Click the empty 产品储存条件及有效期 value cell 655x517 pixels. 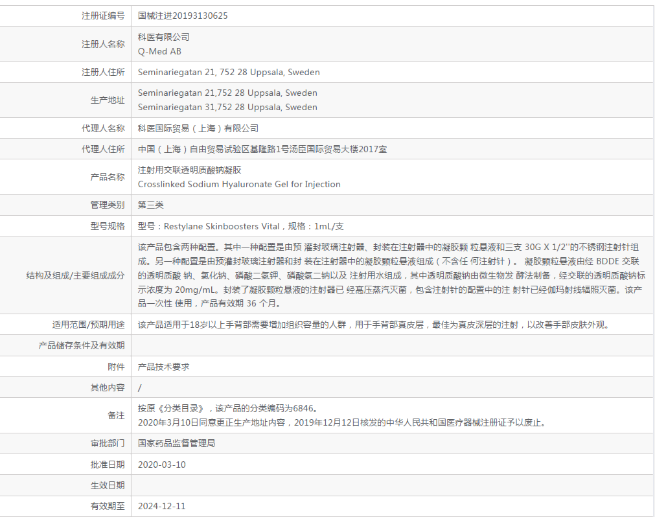[391, 345]
